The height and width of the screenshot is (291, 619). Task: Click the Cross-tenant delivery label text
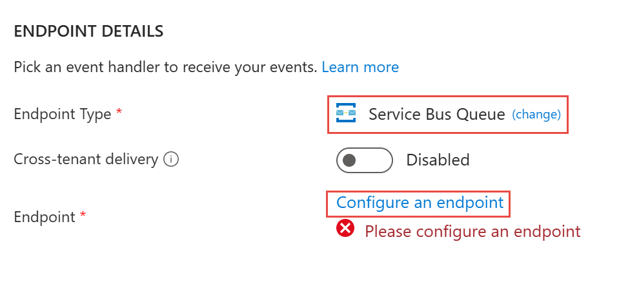(86, 160)
